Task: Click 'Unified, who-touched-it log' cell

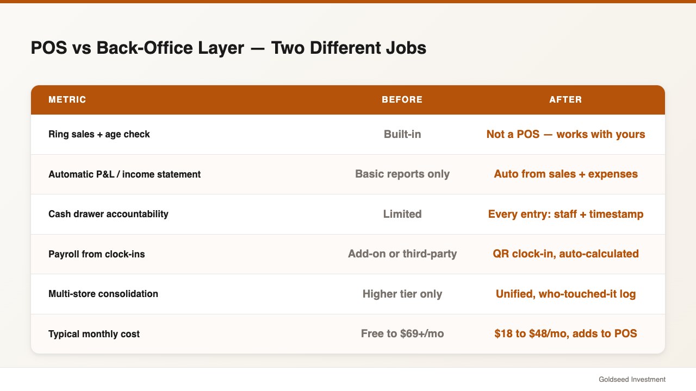Action: (565, 294)
